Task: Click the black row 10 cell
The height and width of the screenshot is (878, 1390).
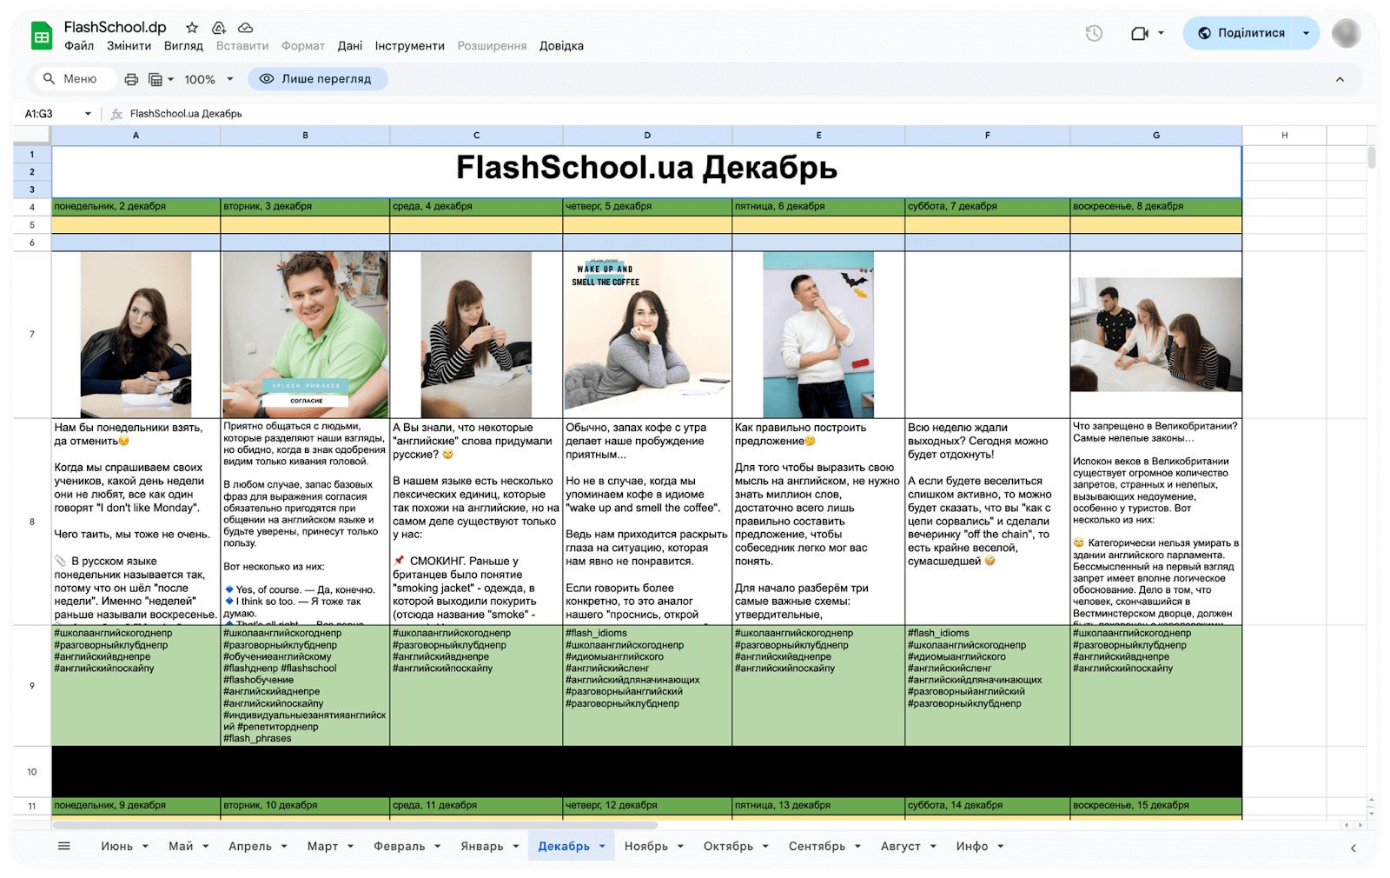Action: 646,772
